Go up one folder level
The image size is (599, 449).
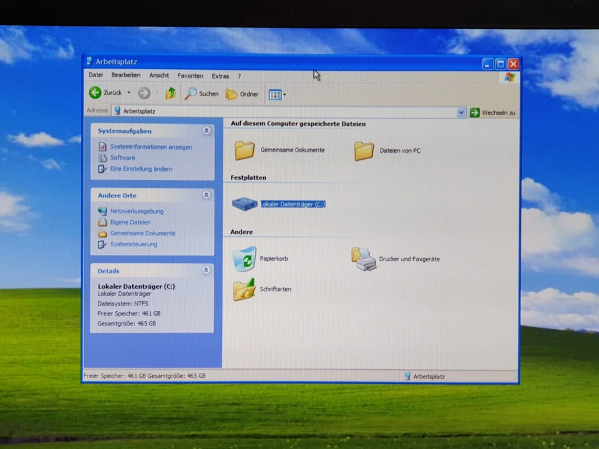(170, 93)
